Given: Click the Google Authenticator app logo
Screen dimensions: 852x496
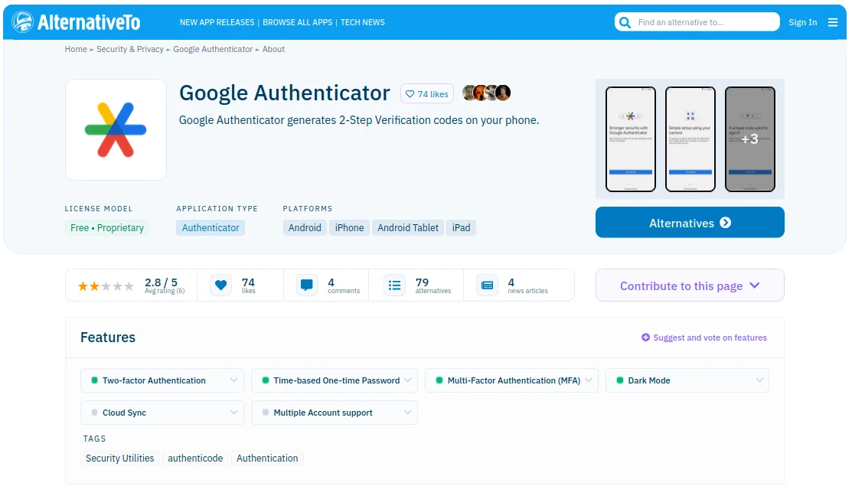Looking at the screenshot, I should [x=116, y=130].
